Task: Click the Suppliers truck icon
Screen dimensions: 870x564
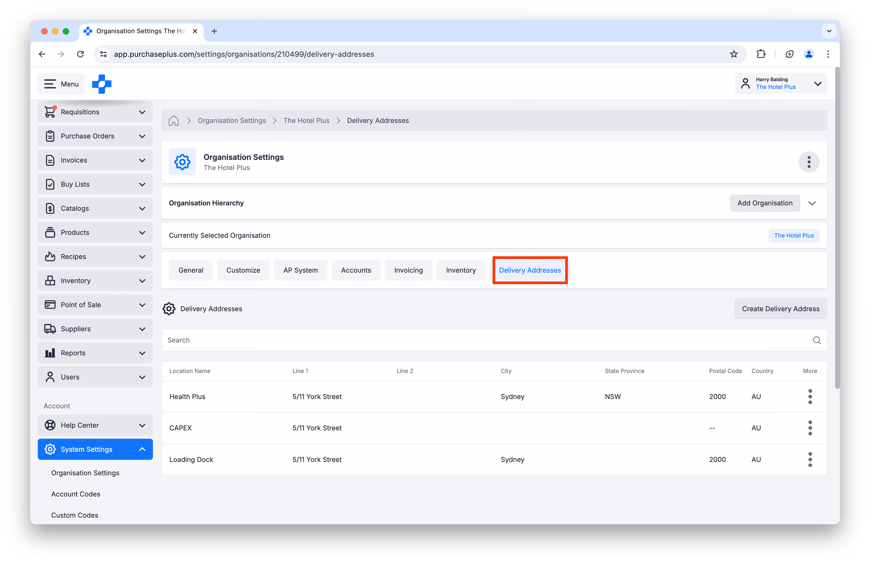Action: [50, 329]
